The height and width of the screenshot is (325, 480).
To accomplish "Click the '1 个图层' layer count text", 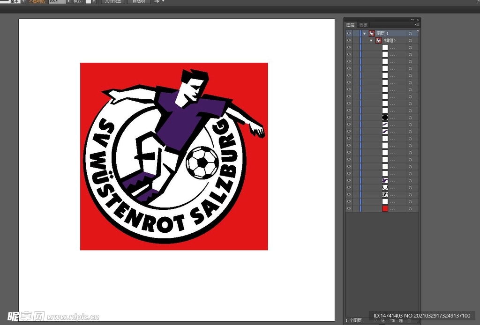I will [353, 320].
